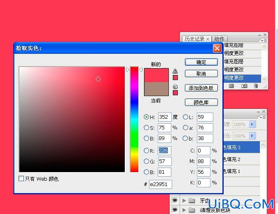Image resolution: width=278 pixels, height=214 pixels.
Task: Open the History panel options menu
Action: click(x=264, y=41)
